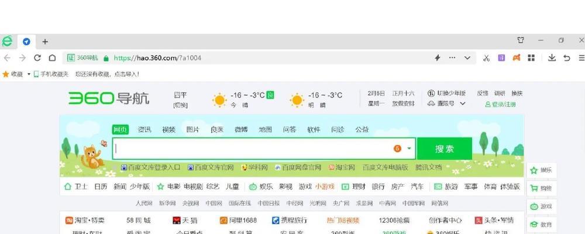
Task: Select the 地图 search tab
Action: (265, 129)
